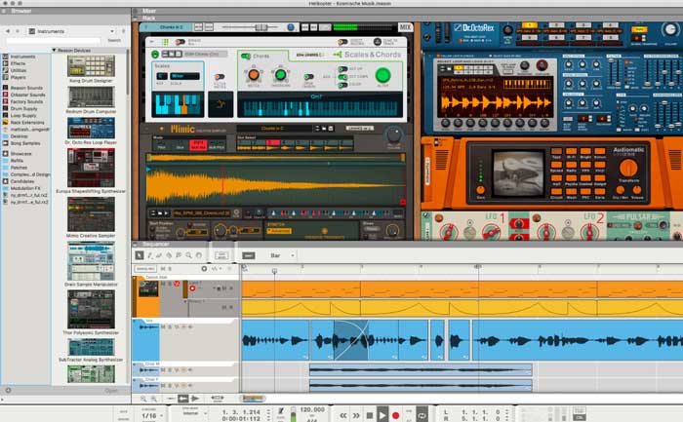Screen dimensions: 683x422
Task: Toggle the Color switch in Chords section
Action: pyautogui.click(x=342, y=85)
